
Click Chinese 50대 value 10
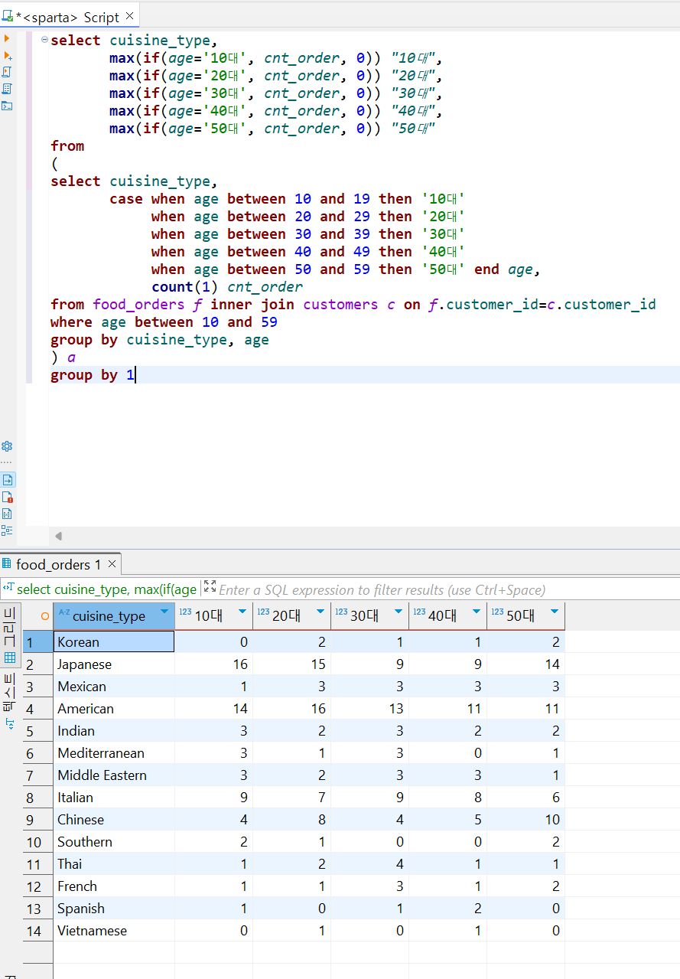coord(525,820)
